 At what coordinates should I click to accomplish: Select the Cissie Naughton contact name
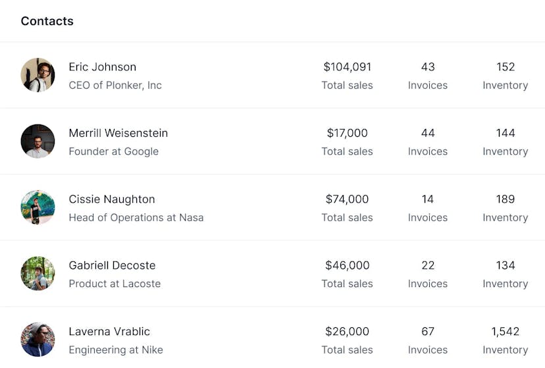tap(112, 199)
